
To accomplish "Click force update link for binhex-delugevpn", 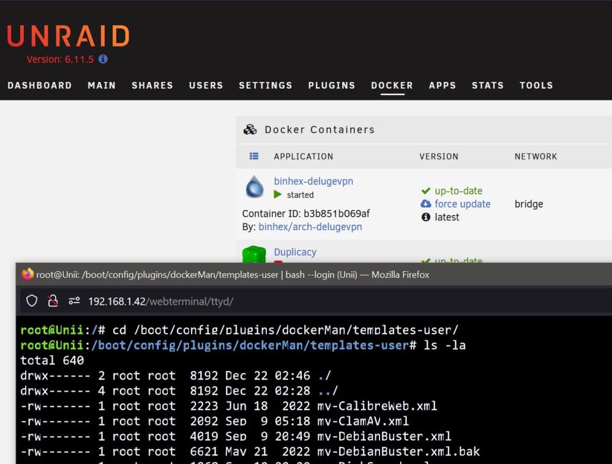I will point(463,204).
